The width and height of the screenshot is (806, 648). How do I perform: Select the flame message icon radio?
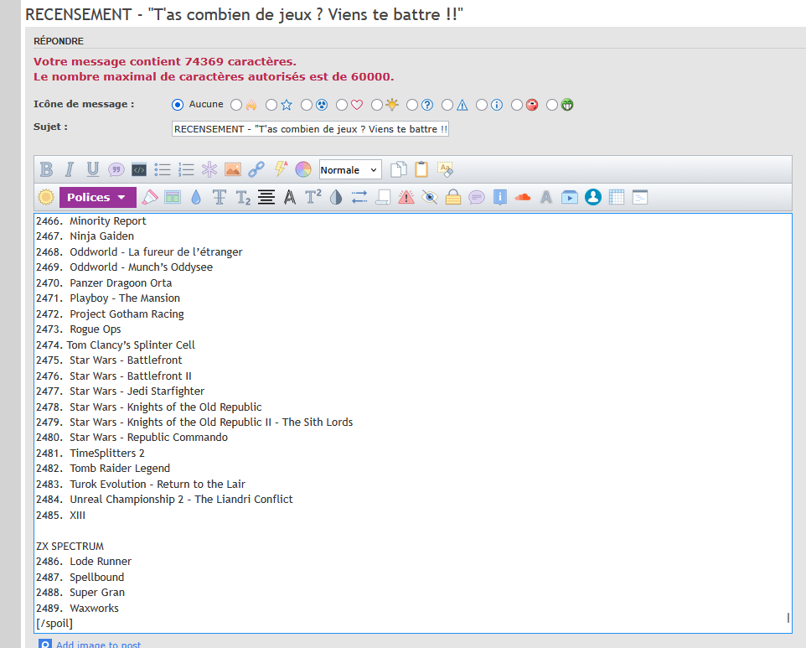[236, 105]
